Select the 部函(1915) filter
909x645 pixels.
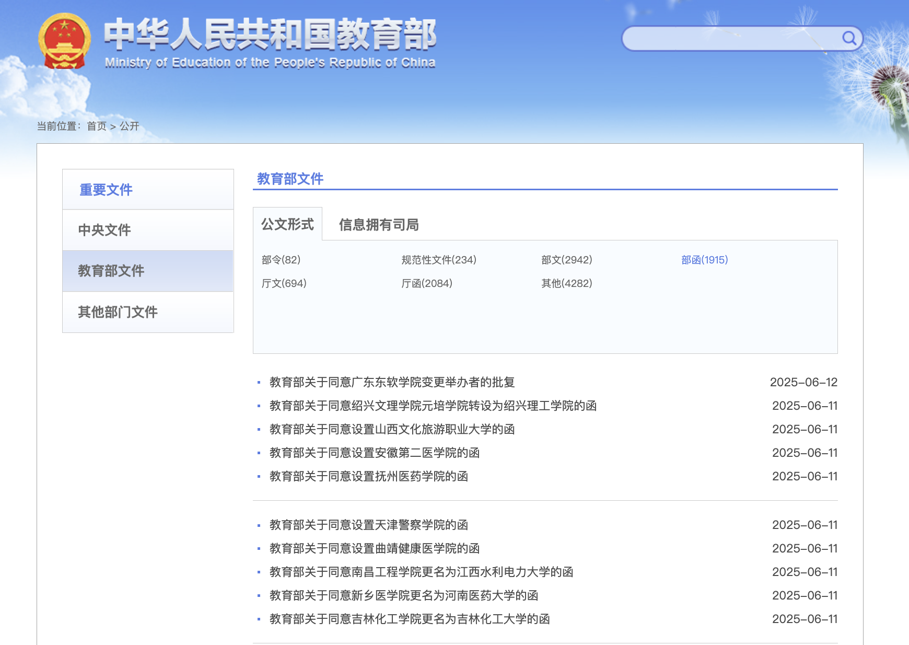(x=704, y=260)
